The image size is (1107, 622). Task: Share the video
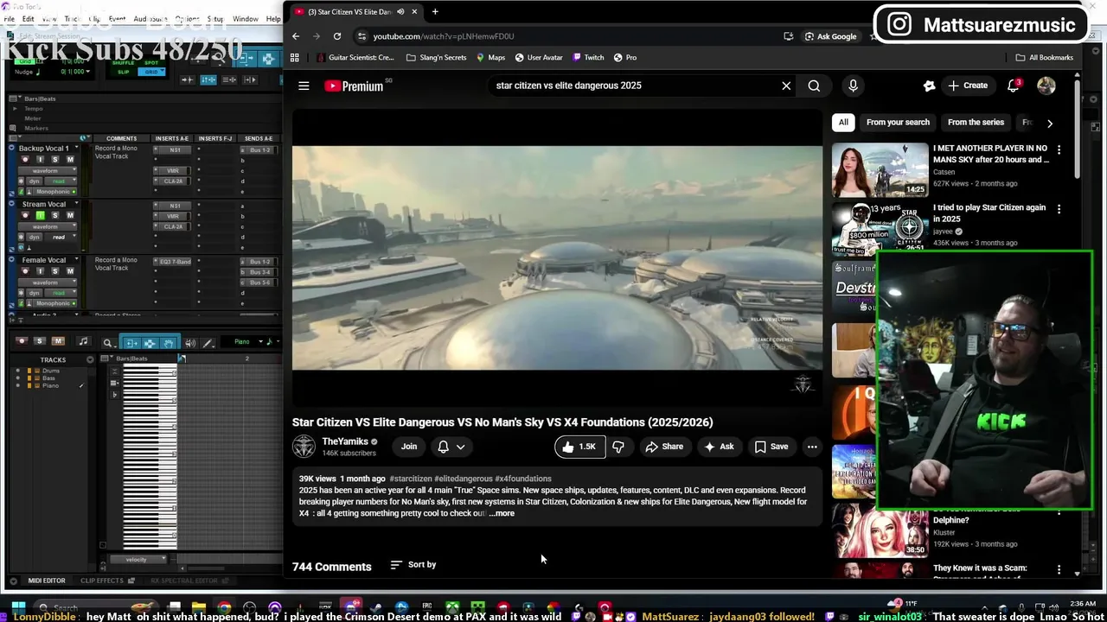[x=664, y=447]
